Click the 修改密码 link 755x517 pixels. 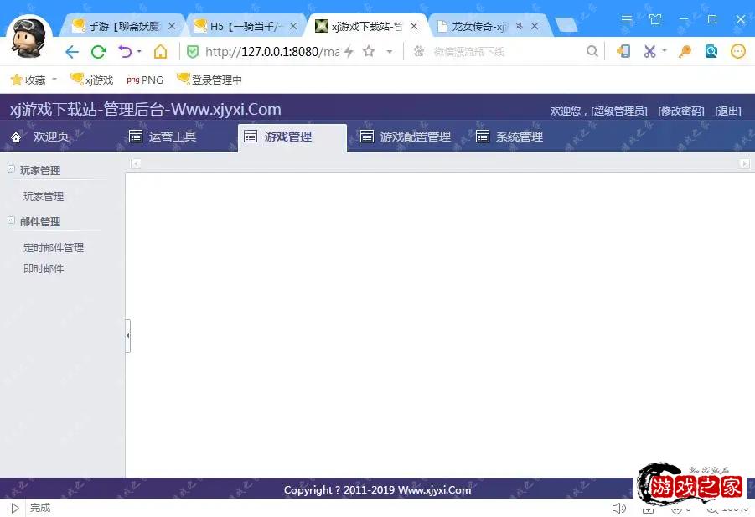click(x=681, y=110)
